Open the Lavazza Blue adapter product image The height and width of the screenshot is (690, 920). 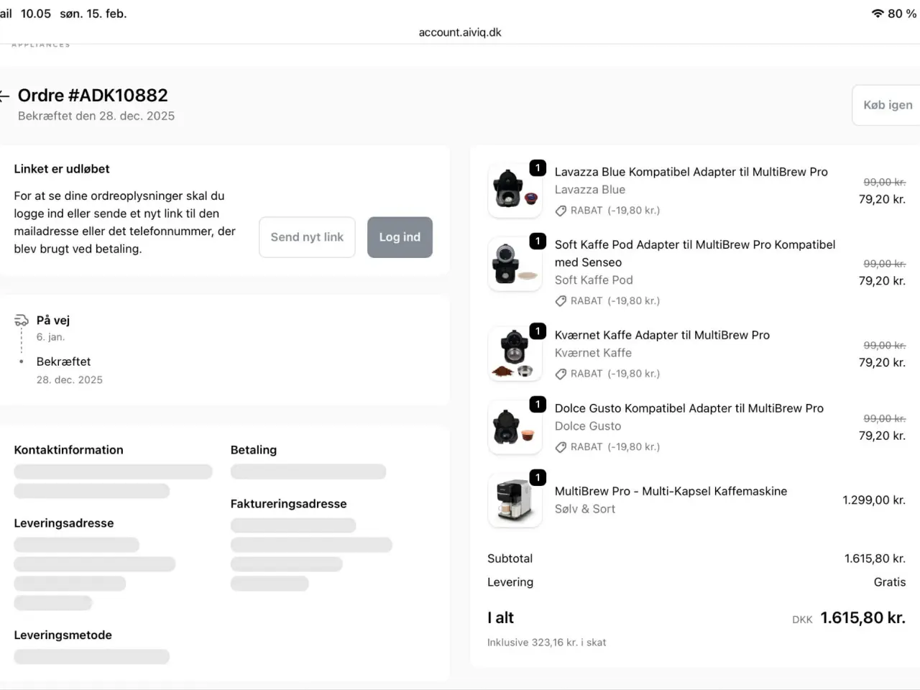pos(515,190)
